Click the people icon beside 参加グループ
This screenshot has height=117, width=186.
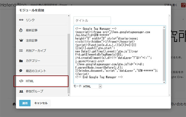tap(21, 91)
